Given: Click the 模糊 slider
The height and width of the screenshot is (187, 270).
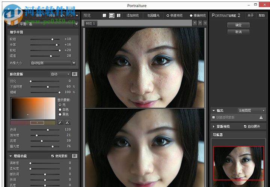Looking at the screenshot, I should 45,92.
